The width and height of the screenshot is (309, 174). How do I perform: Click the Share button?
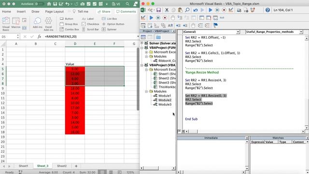point(104,12)
